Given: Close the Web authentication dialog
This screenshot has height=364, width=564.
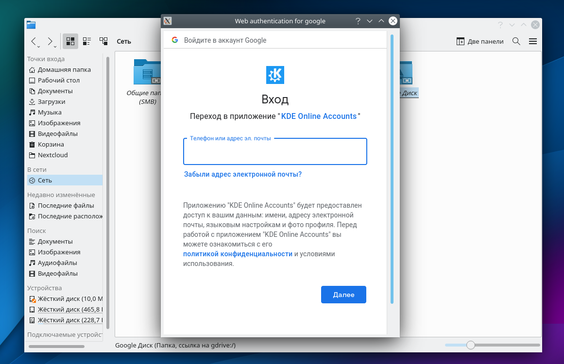Looking at the screenshot, I should (393, 21).
